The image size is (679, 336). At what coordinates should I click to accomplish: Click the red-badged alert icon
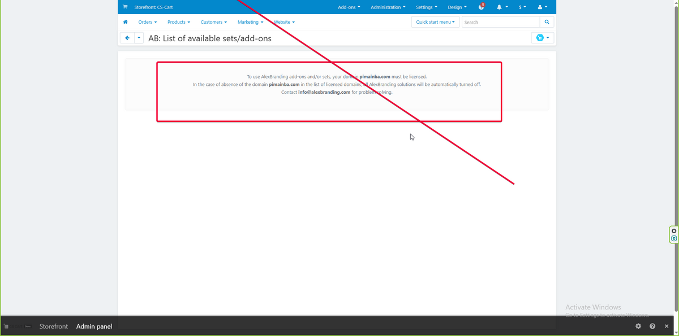[481, 7]
